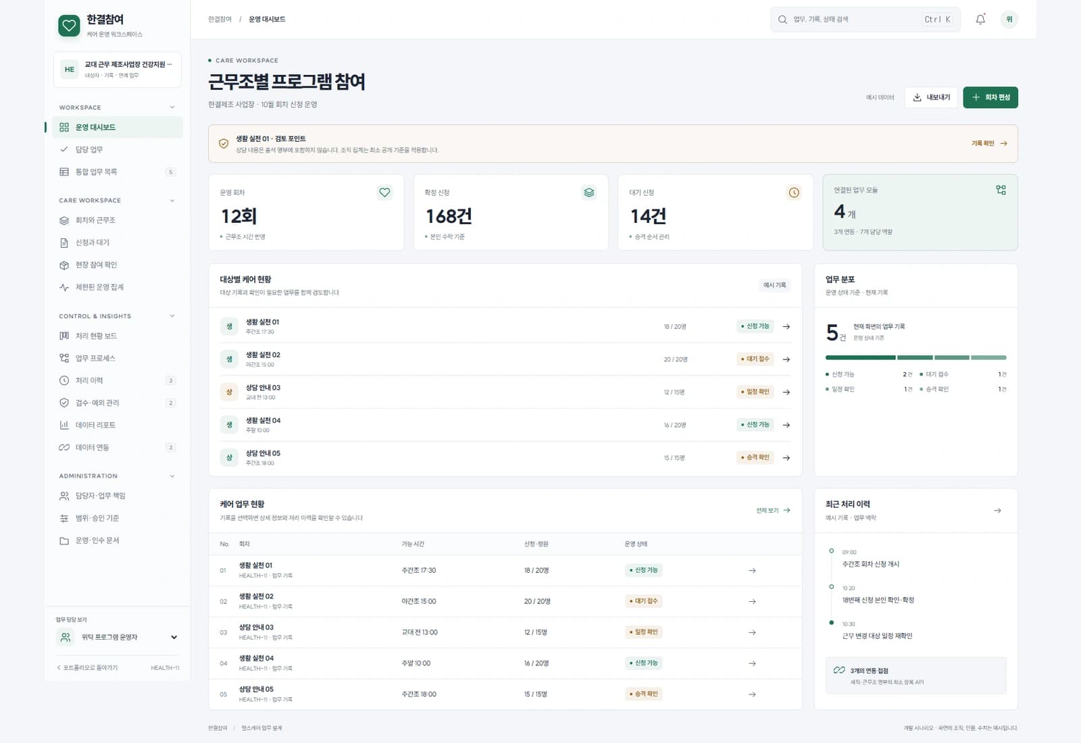The width and height of the screenshot is (1081, 743).
Task: Click the user avatar in top bar
Action: click(x=1009, y=20)
